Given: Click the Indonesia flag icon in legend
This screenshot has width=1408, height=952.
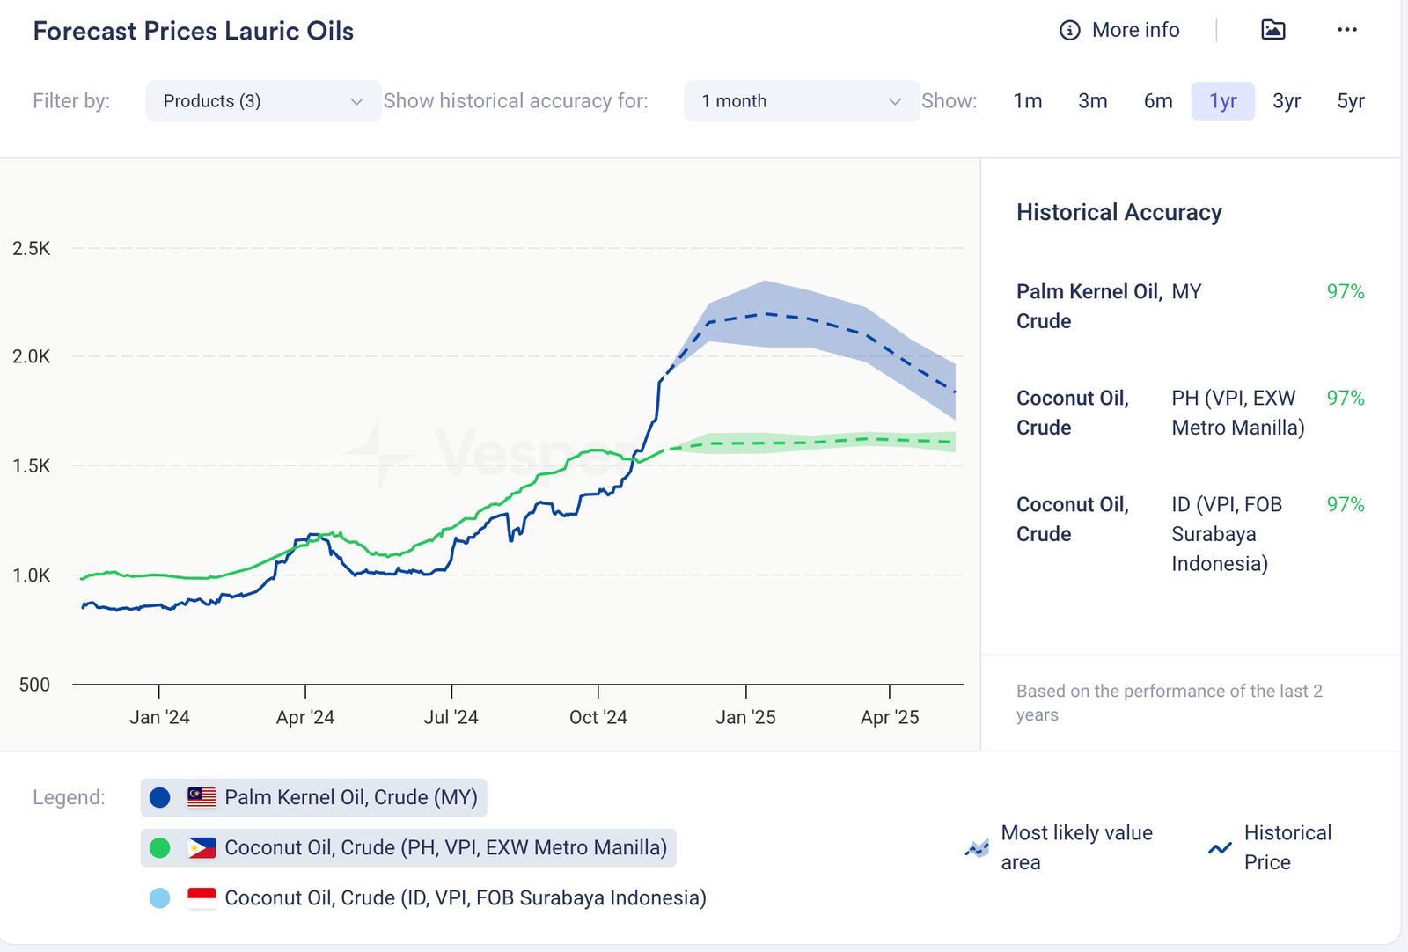Looking at the screenshot, I should point(202,898).
